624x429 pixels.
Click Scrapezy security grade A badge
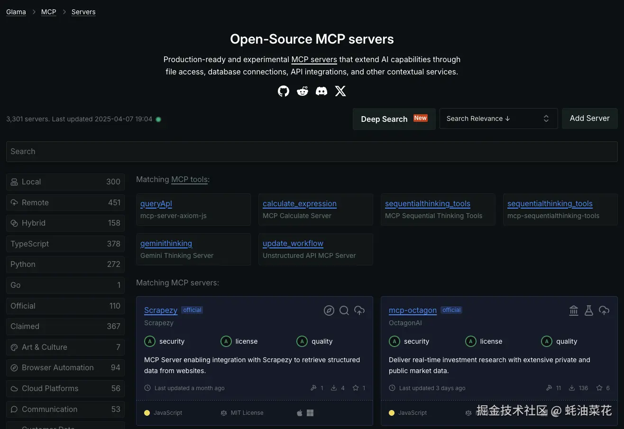150,341
